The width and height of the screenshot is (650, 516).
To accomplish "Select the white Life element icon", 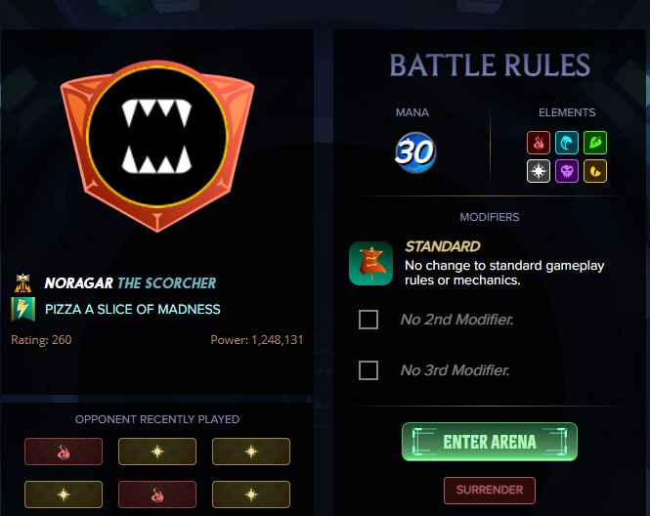I will pos(538,171).
